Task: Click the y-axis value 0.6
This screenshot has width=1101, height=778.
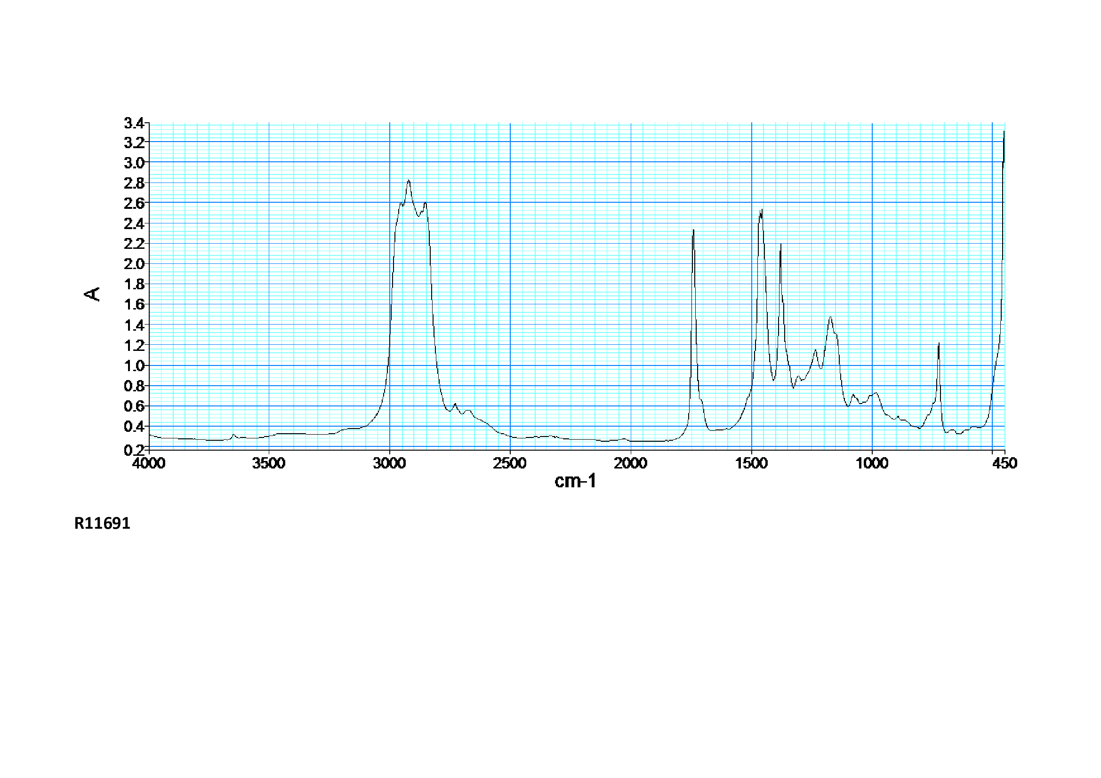Action: [x=134, y=406]
